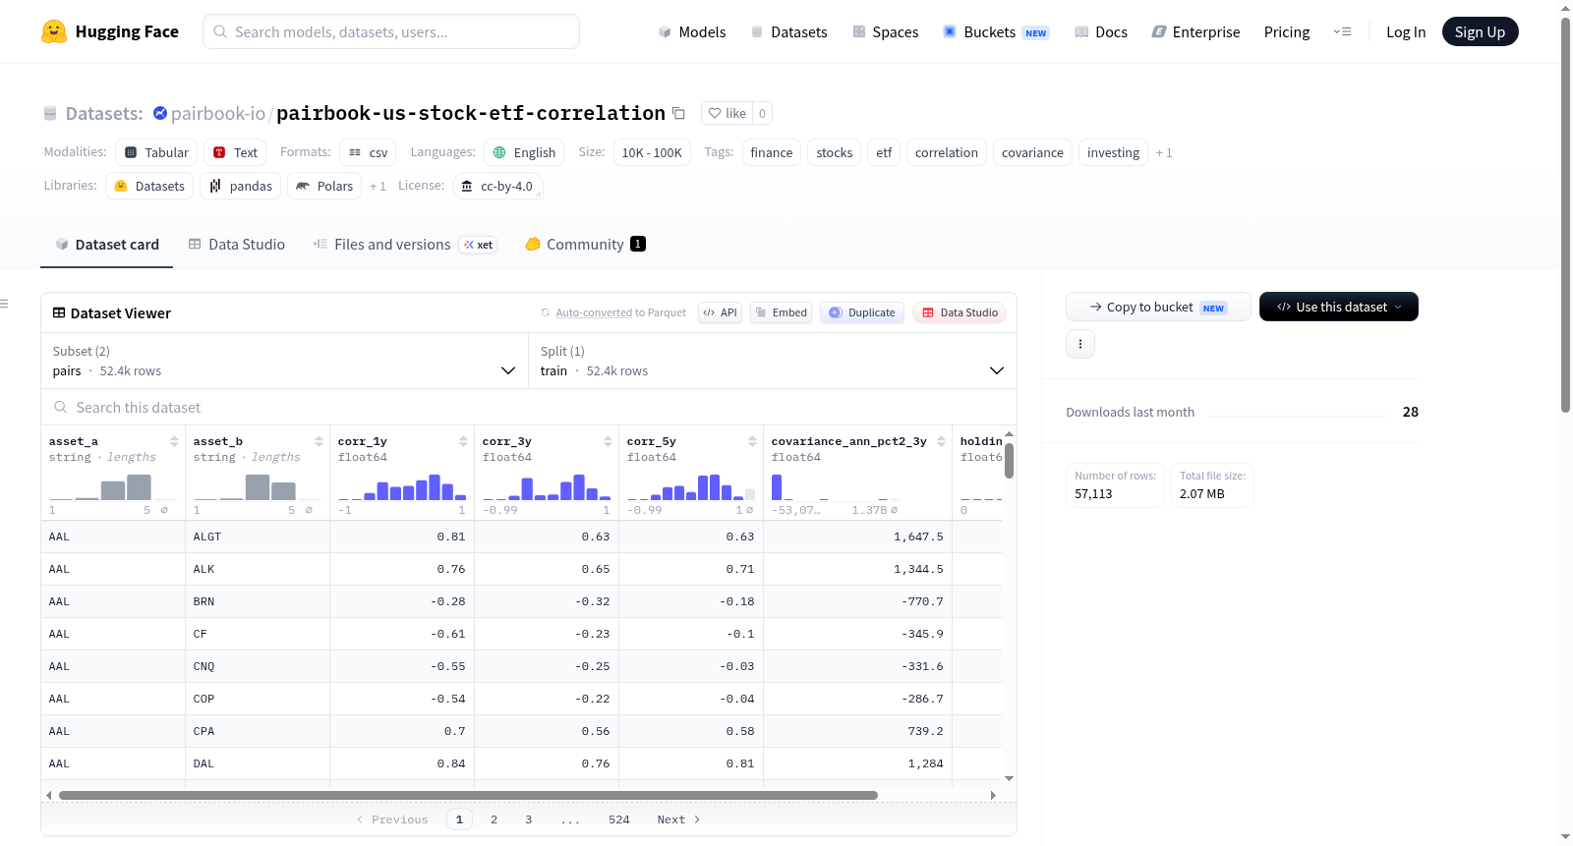Click the Dataset Viewer table icon
The height and width of the screenshot is (846, 1573).
[59, 312]
